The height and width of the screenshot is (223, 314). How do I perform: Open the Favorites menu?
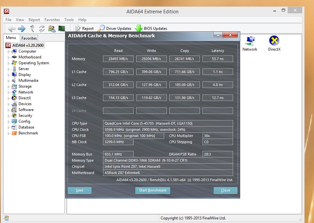coord(52,20)
